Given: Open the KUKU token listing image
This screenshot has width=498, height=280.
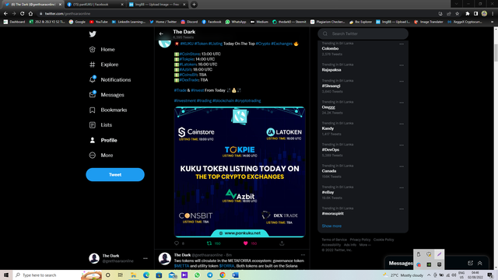Looking at the screenshot, I should [x=240, y=172].
